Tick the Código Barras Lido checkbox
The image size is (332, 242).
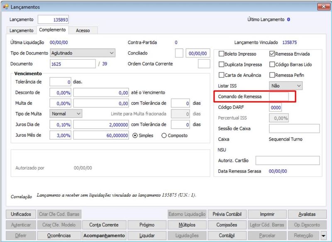pyautogui.click(x=272, y=64)
